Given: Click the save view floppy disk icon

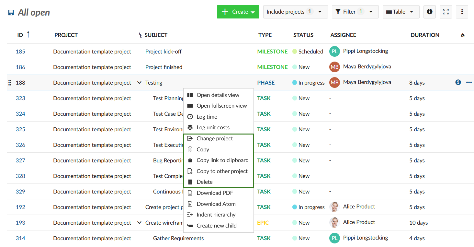Looking at the screenshot, I should 11,13.
